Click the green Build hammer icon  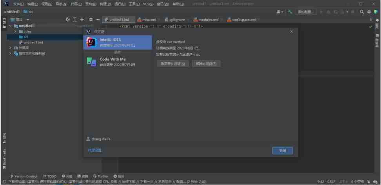(290, 12)
